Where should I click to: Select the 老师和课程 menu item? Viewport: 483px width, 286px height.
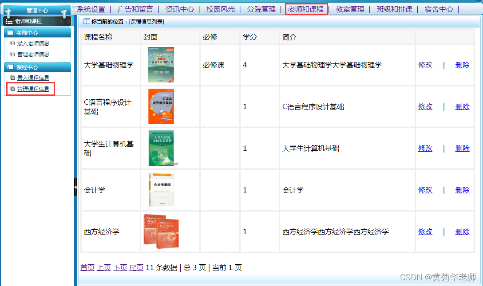tap(306, 8)
